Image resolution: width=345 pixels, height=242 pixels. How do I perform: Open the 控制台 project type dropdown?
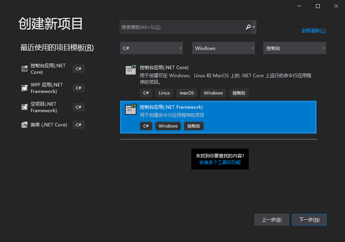[x=294, y=48]
